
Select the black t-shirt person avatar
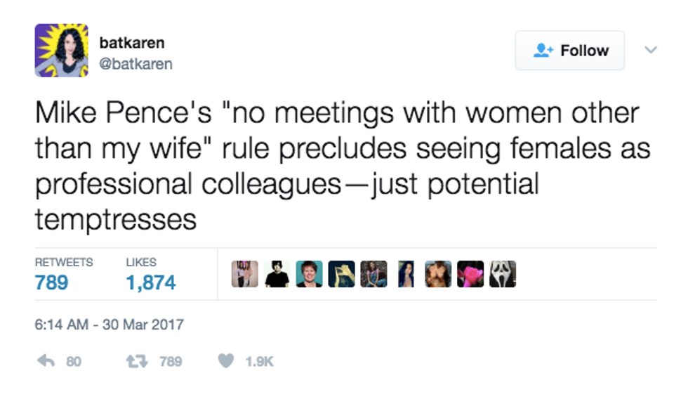[x=277, y=274]
